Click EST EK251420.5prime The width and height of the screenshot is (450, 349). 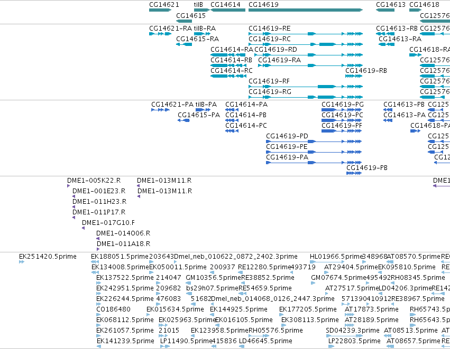22,262
